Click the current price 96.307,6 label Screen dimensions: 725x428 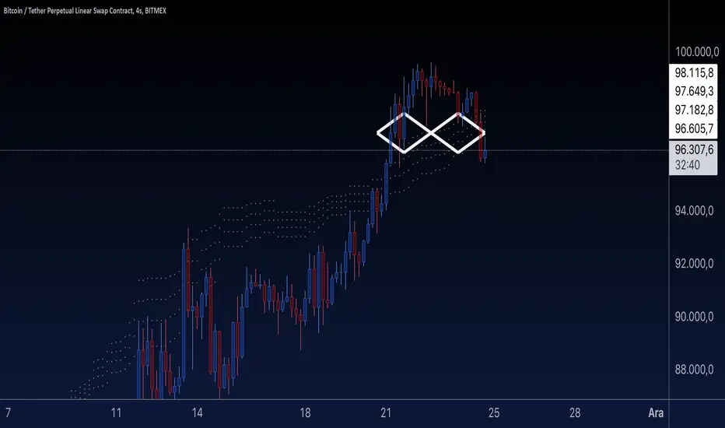click(x=694, y=149)
